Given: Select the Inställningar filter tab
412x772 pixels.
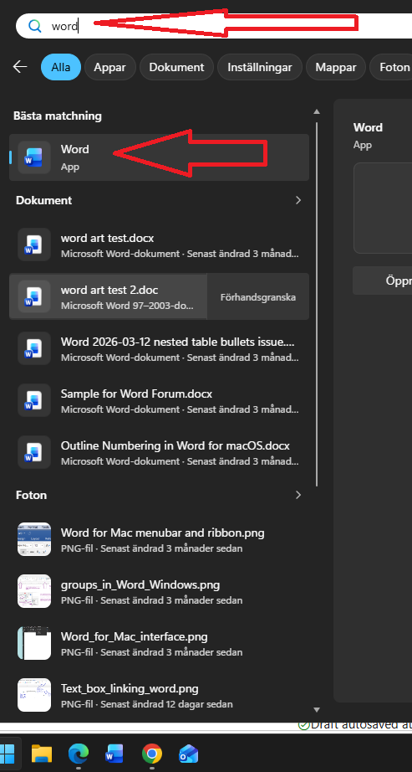Looking at the screenshot, I should coord(260,68).
